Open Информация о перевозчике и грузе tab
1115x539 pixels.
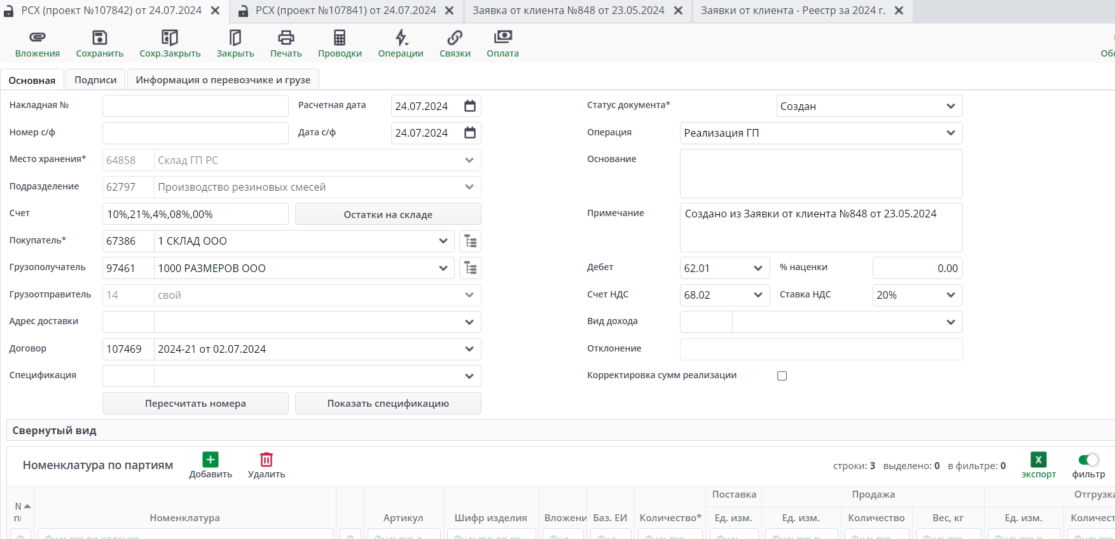coord(223,80)
